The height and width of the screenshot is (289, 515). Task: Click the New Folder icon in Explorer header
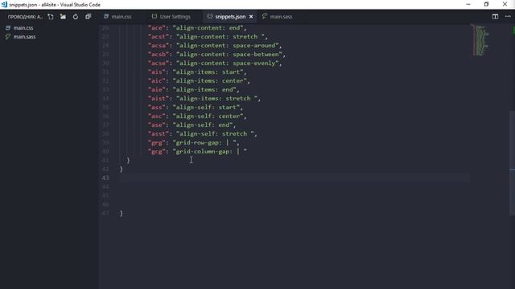(63, 16)
